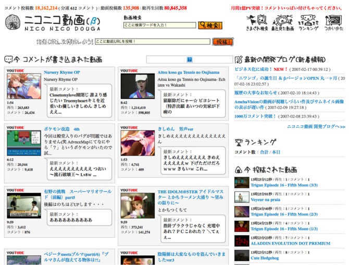Viewport: 349px width, 265px height.
Task: Click the house icon beside 今 投稿された動画
Action: click(x=239, y=170)
